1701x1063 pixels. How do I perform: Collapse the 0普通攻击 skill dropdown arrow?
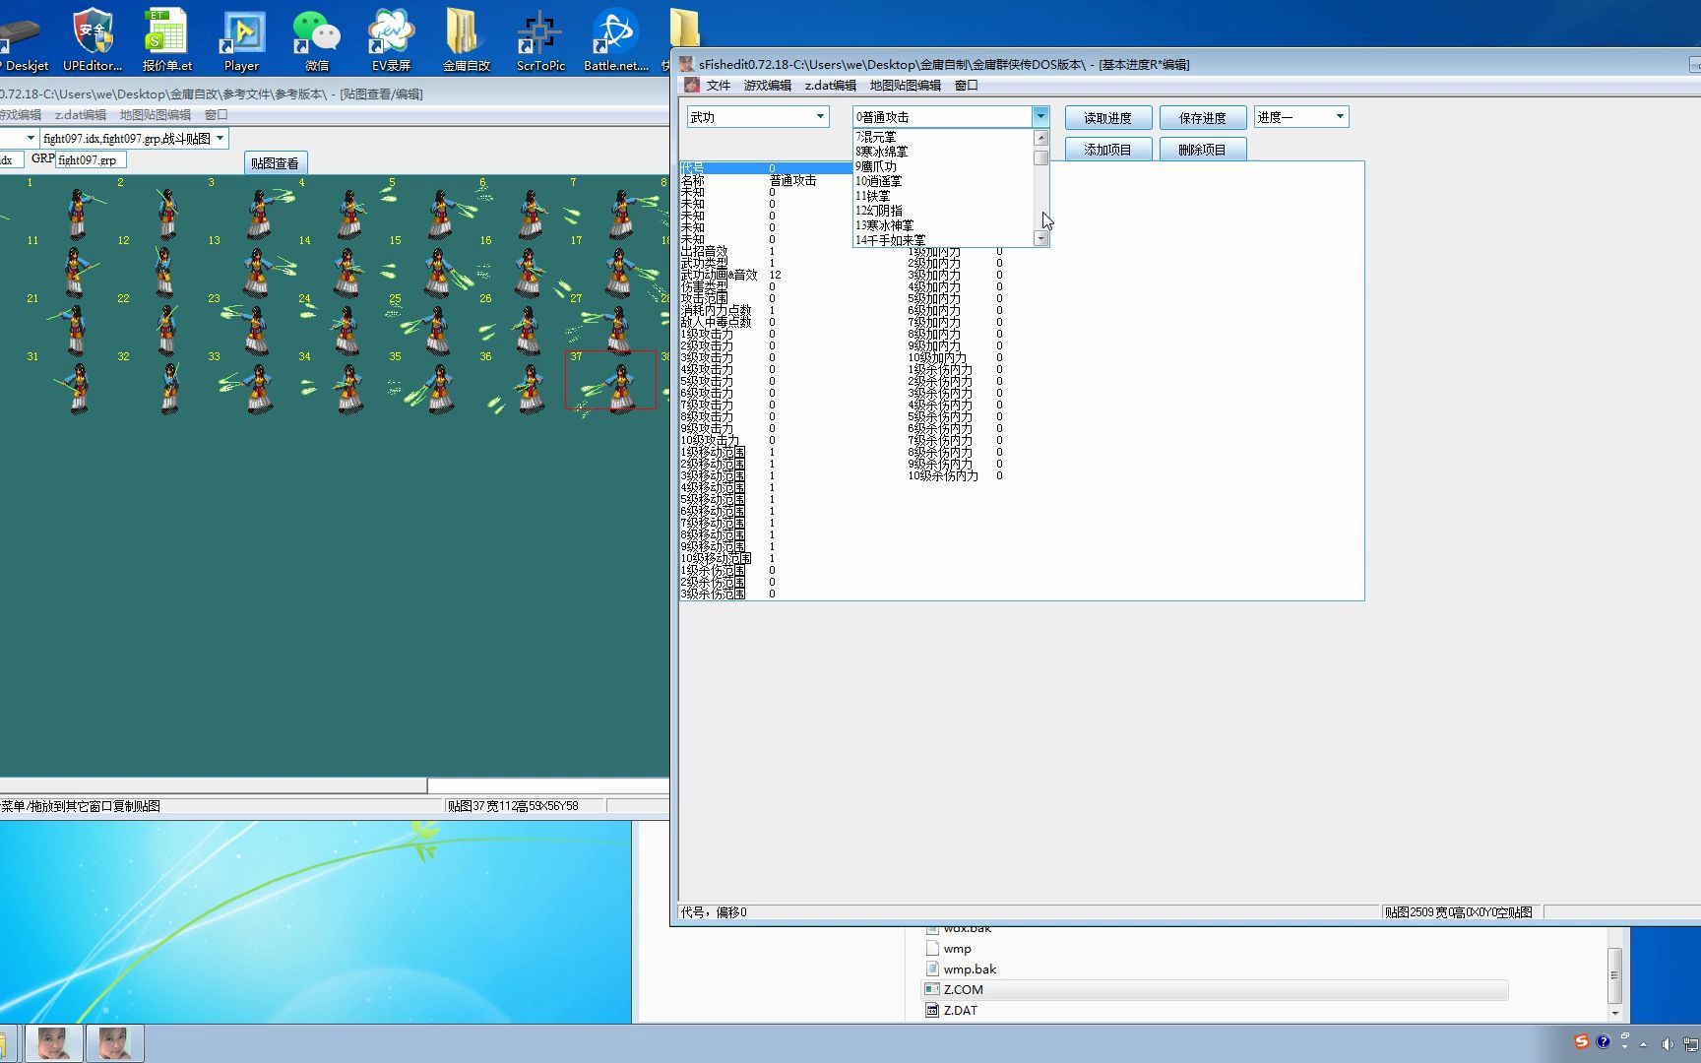(1040, 116)
